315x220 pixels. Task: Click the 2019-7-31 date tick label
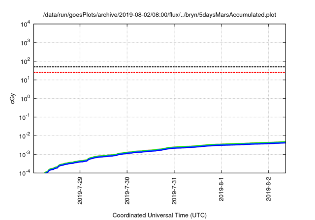[174, 191]
